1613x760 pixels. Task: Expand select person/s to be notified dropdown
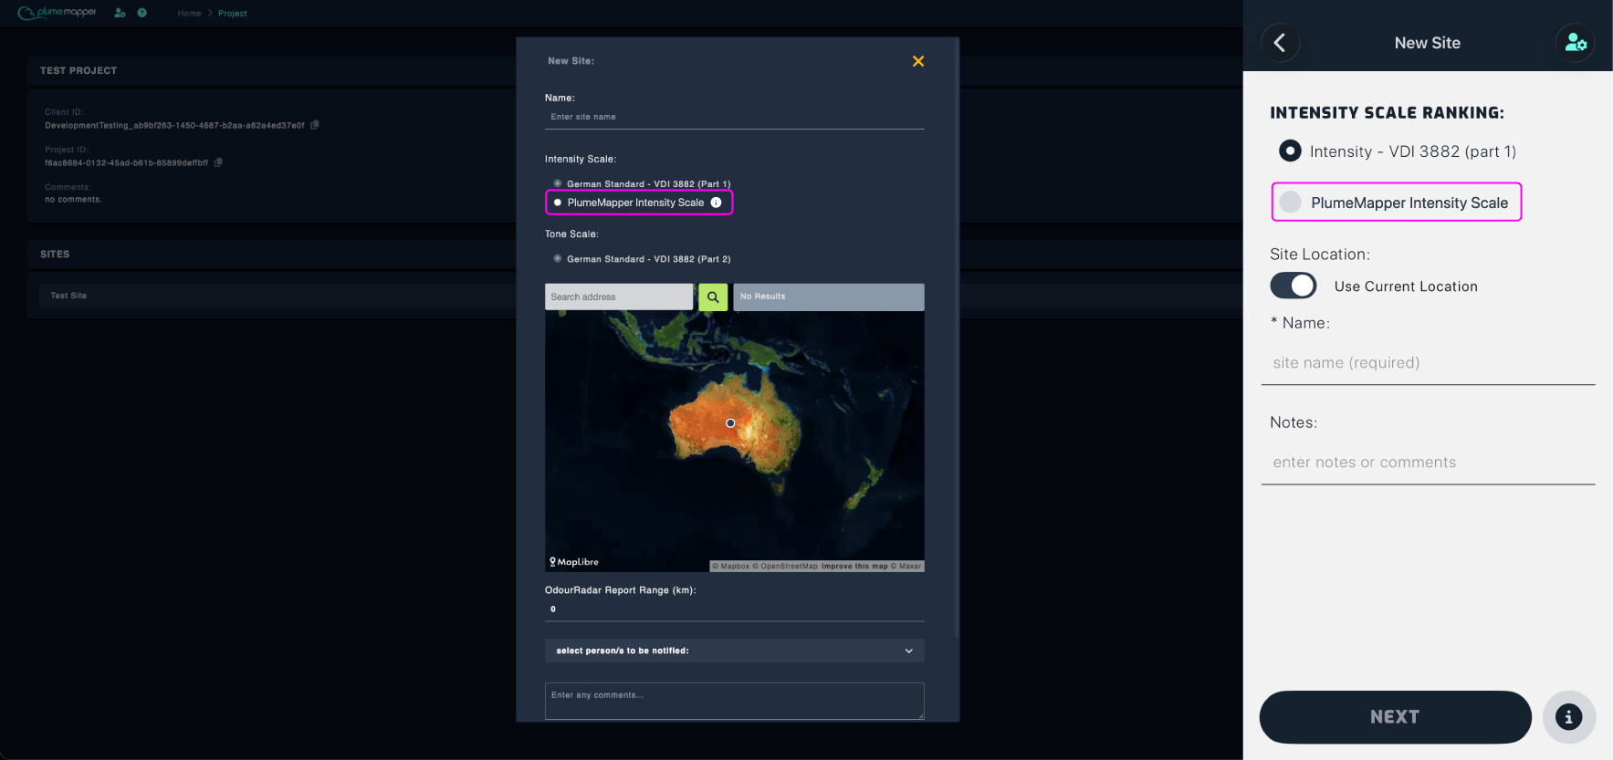(x=735, y=651)
